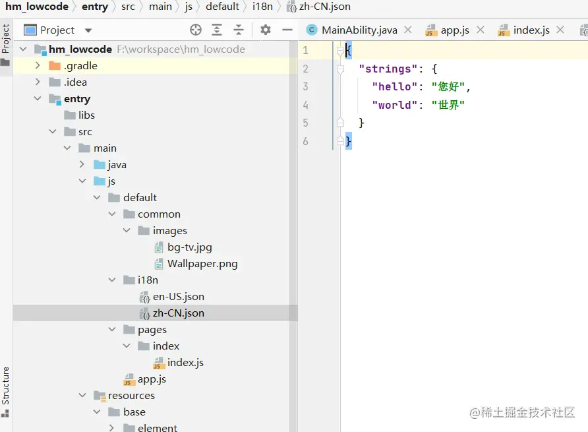Click line number 4 in gutter
Screen dimensions: 588x432
click(306, 105)
